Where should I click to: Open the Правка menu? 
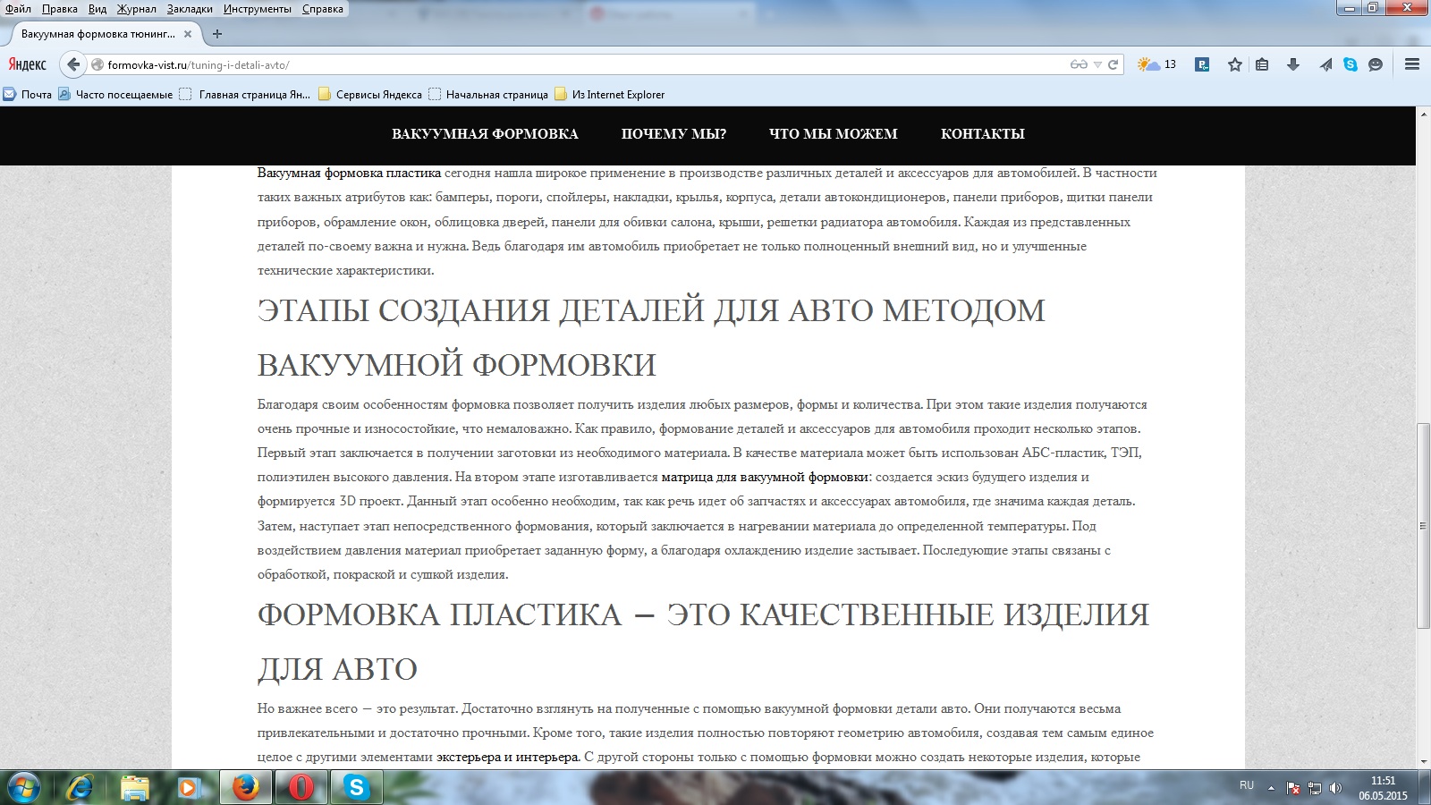click(59, 9)
